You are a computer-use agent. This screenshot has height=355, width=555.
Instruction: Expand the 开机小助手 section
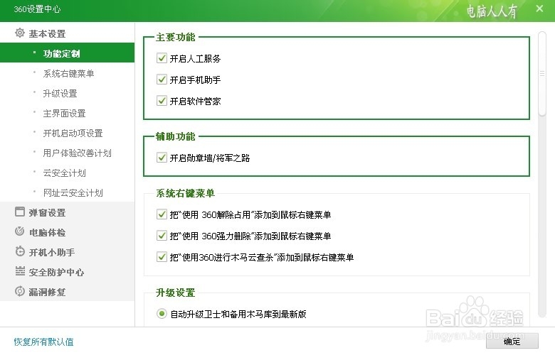(x=68, y=252)
